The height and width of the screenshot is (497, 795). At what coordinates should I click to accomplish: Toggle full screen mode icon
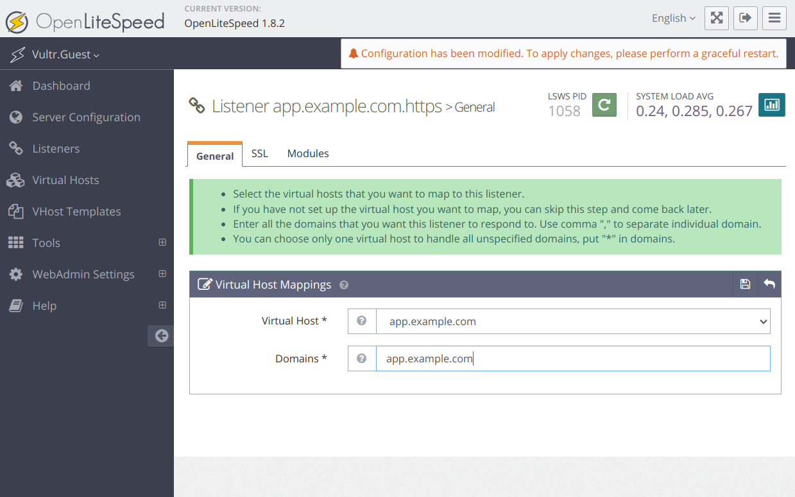click(717, 18)
